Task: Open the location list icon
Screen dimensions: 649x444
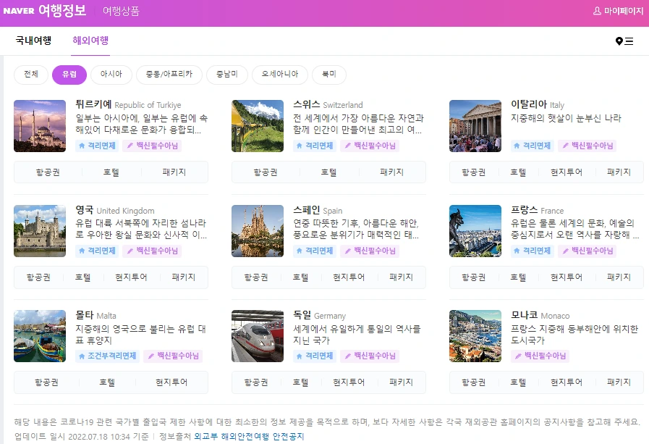Action: tap(624, 41)
